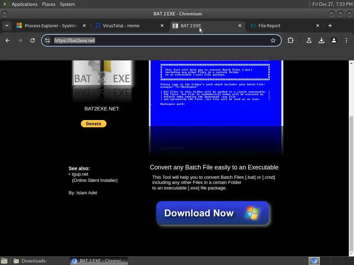Viewport: 354px width, 265px height.
Task: Open the Chromium three-dot menu
Action: (346, 40)
